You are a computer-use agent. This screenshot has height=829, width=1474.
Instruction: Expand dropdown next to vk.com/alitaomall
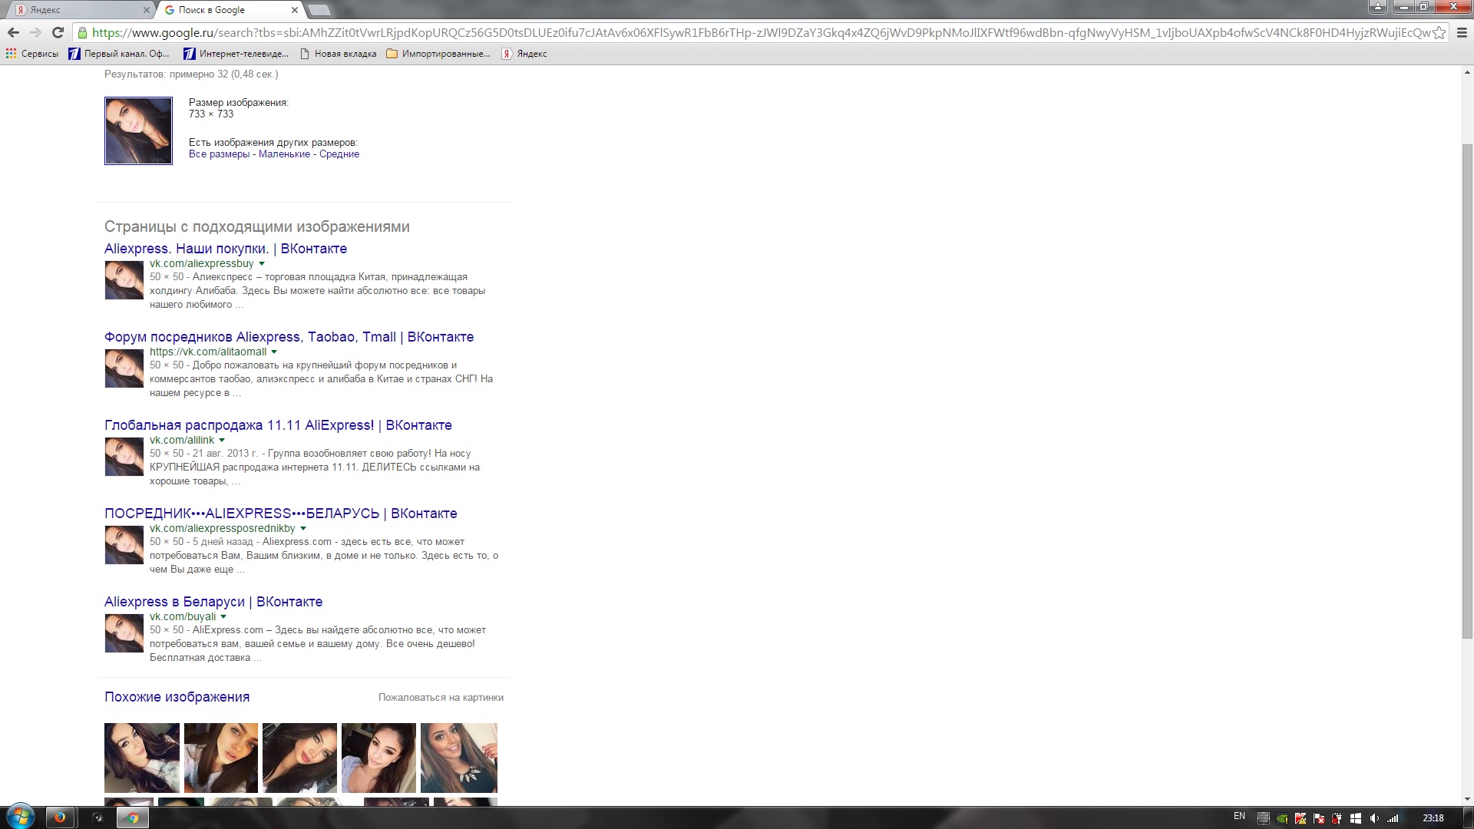click(274, 352)
